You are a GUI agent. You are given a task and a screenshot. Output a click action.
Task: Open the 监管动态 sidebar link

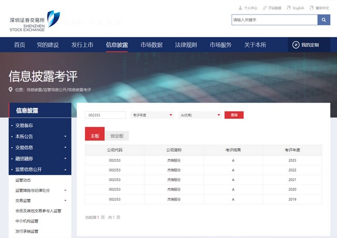(x=23, y=180)
